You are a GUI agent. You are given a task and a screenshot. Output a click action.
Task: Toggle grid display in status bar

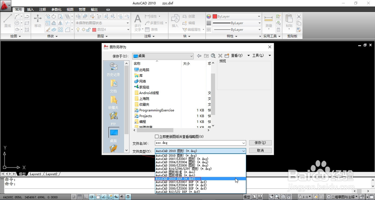pyautogui.click(x=79, y=197)
